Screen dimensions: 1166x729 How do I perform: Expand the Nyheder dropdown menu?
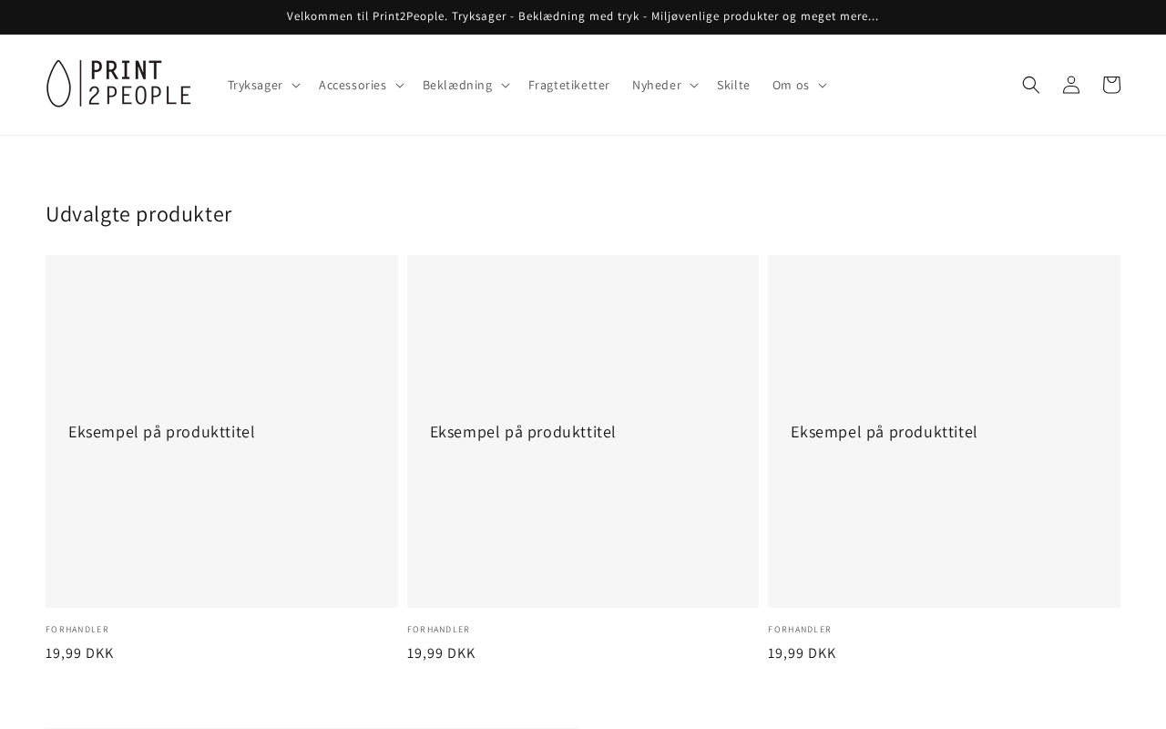664,85
